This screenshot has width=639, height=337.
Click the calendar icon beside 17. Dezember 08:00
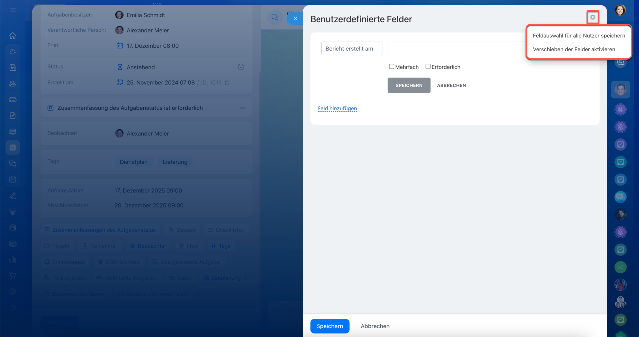pos(120,45)
